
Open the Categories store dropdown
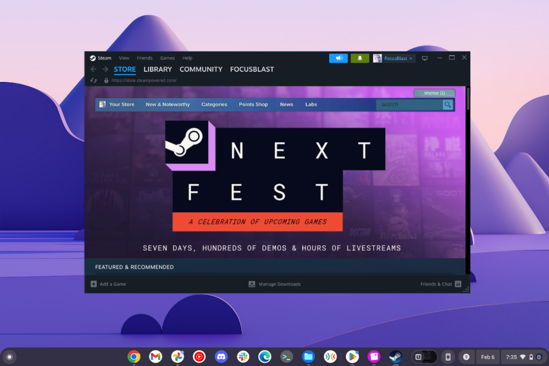click(x=214, y=104)
